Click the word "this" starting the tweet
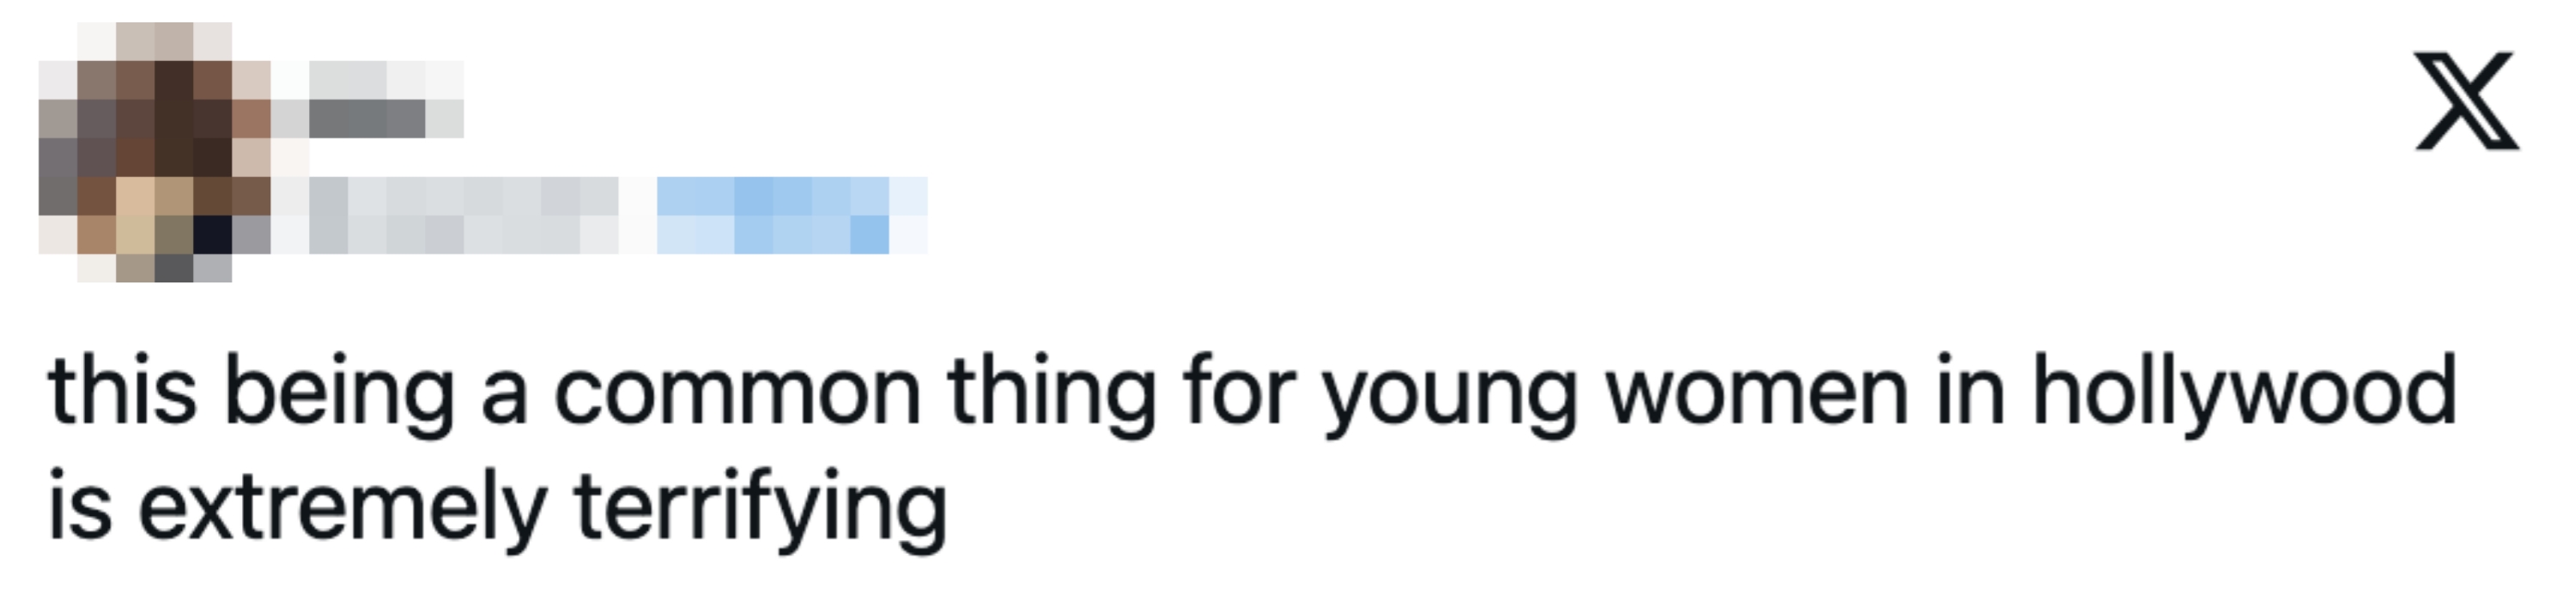 click(122, 392)
